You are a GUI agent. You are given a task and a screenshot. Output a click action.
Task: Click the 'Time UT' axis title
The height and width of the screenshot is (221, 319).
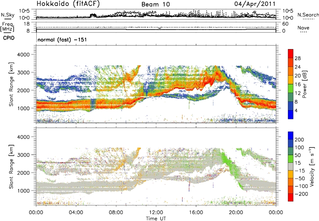156,219
